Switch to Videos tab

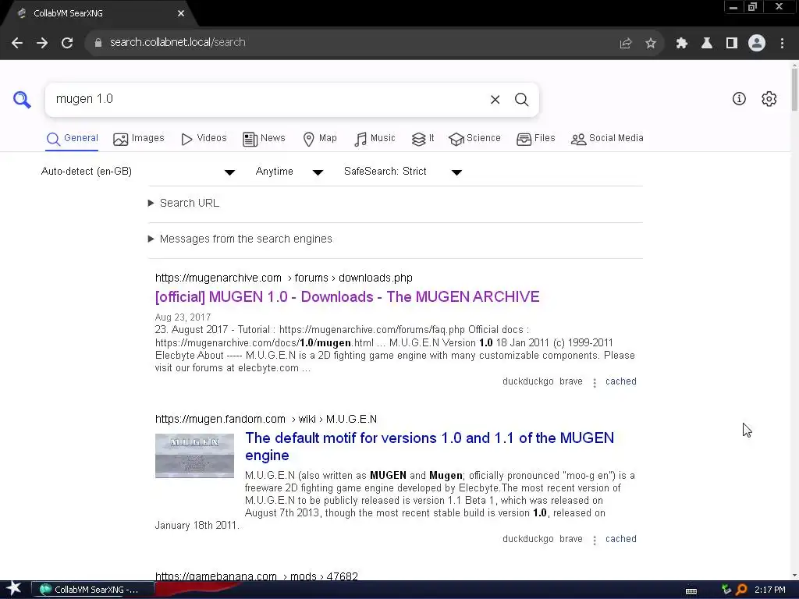204,139
